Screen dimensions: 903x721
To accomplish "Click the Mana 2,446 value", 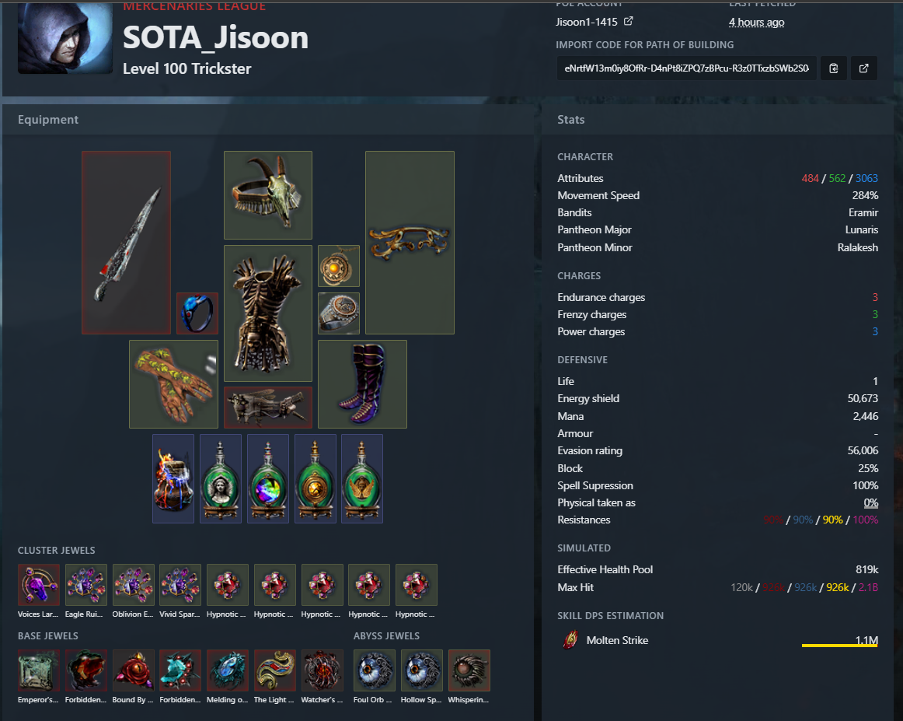I will coord(866,416).
